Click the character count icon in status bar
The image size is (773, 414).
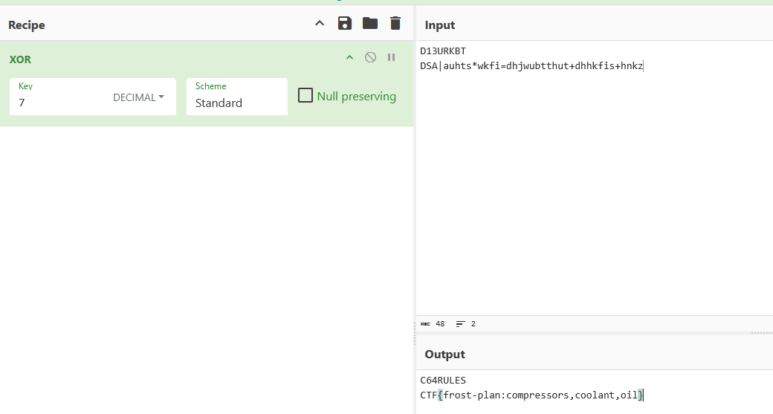point(425,324)
